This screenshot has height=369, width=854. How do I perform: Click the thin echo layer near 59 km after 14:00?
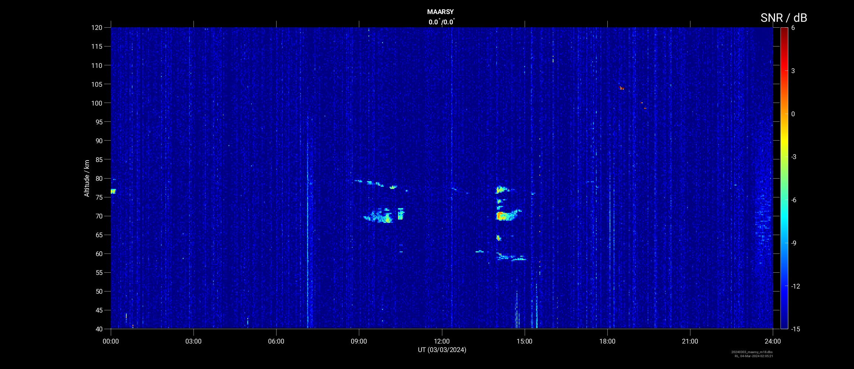511,256
